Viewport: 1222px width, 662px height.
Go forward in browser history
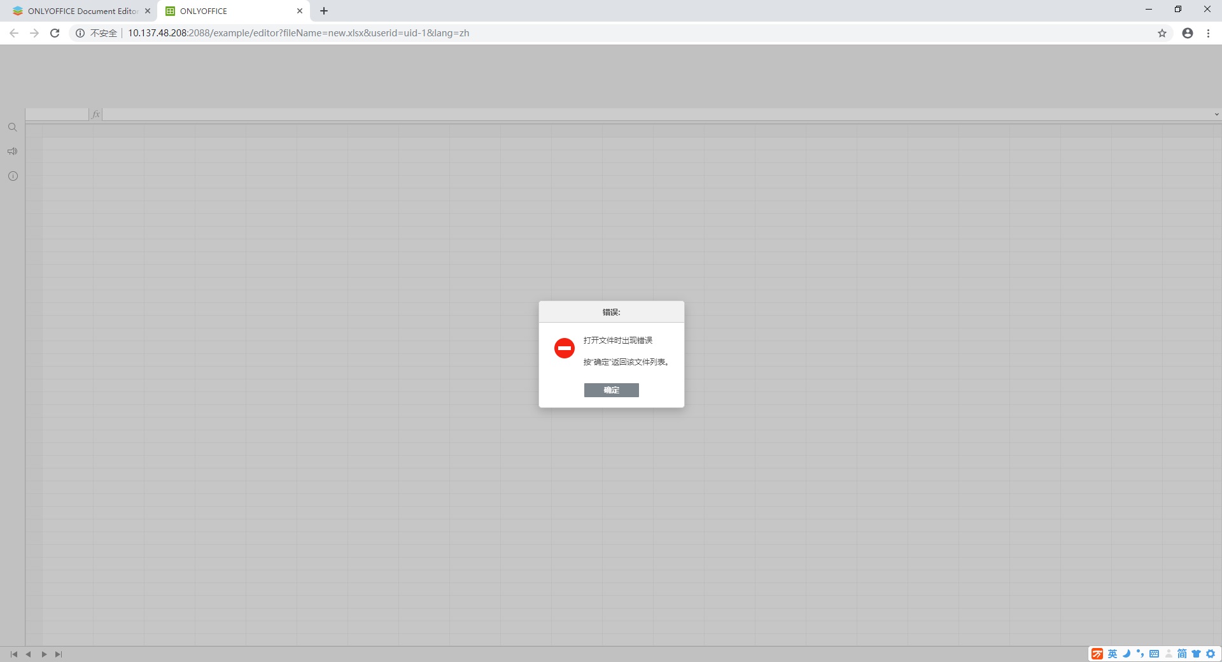(x=34, y=33)
